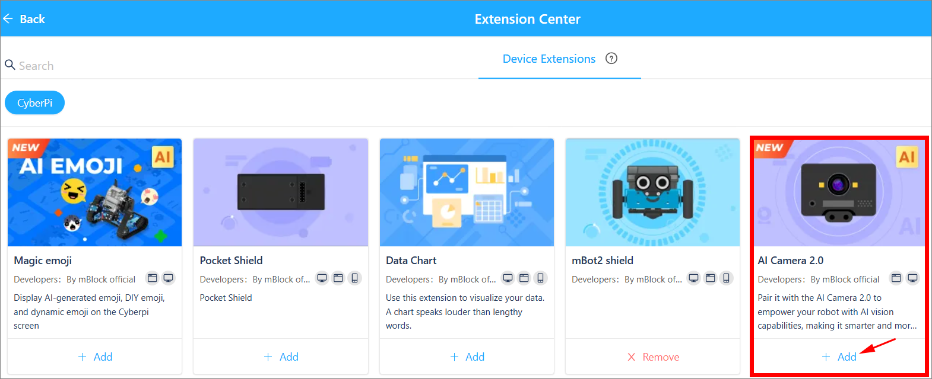Click Magic emoji developer 'By mBlock official'

(101, 280)
